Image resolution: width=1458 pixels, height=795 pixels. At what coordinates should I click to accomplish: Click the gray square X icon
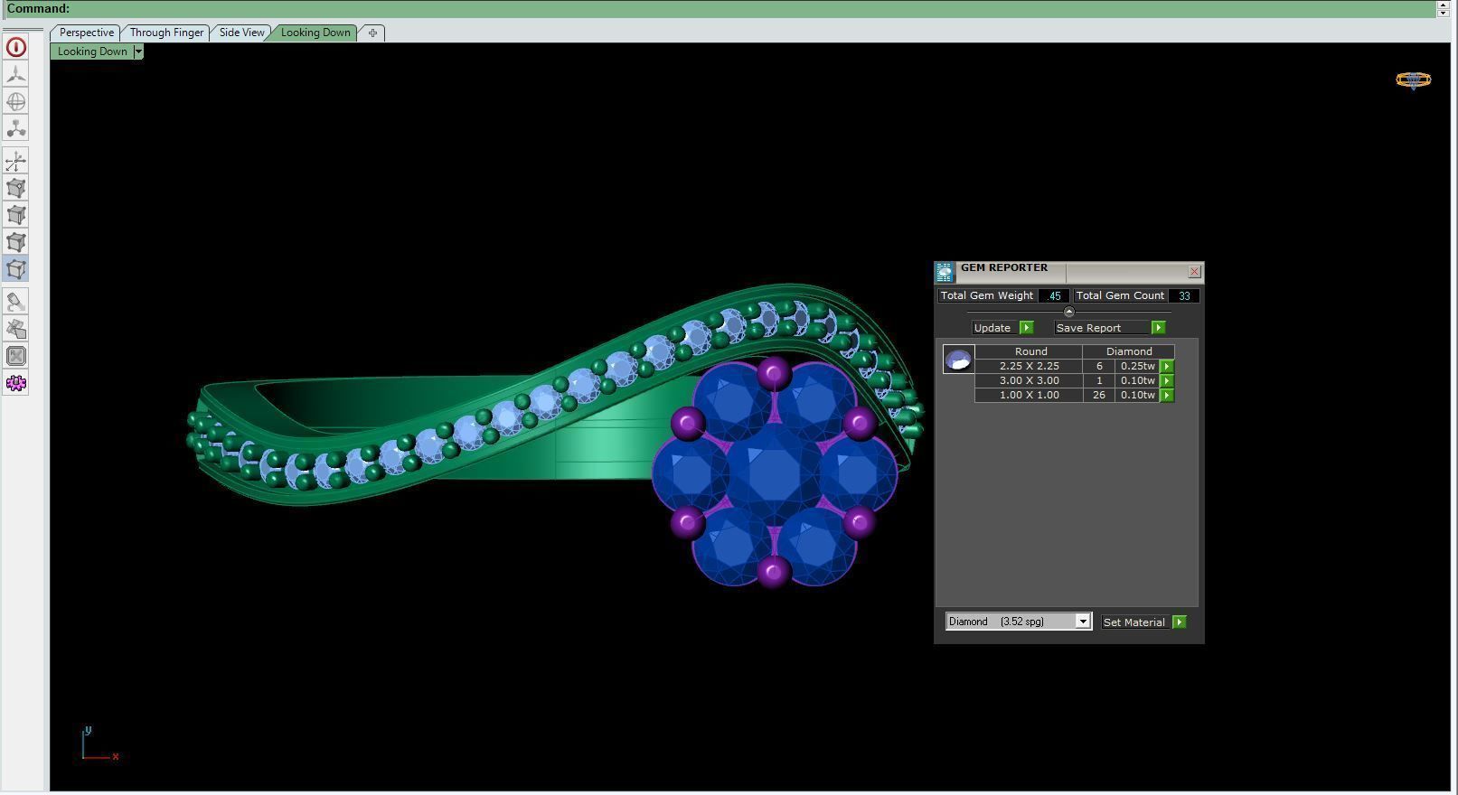pyautogui.click(x=16, y=356)
